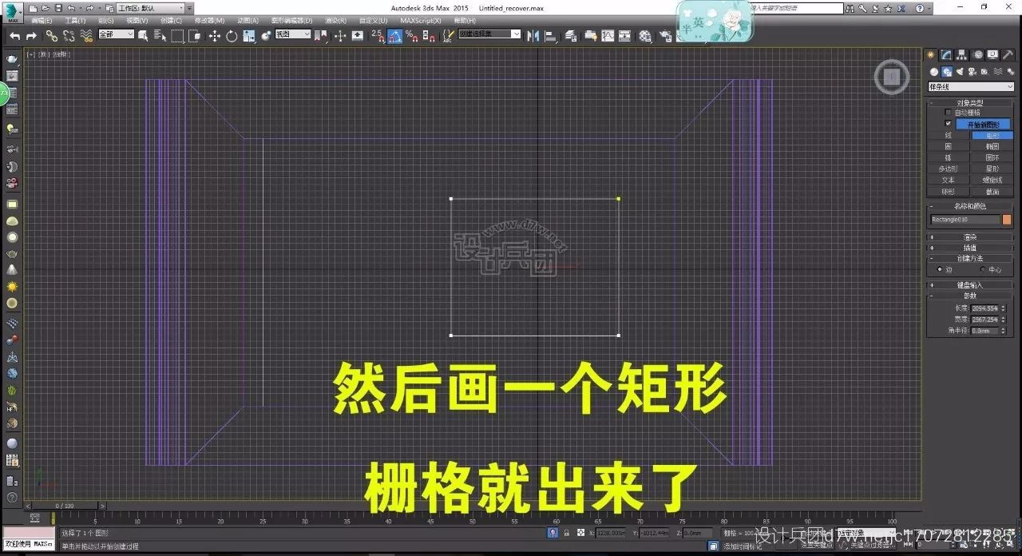This screenshot has height=556, width=1022.
Task: Toggle Spinner Snap
Action: pos(429,36)
